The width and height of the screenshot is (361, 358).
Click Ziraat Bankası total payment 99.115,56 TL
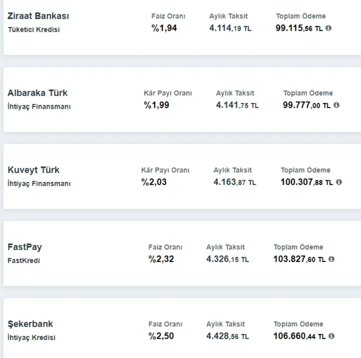pos(299,28)
